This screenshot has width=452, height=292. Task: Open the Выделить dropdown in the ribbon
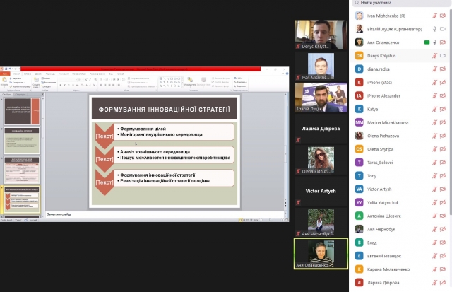coord(240,86)
